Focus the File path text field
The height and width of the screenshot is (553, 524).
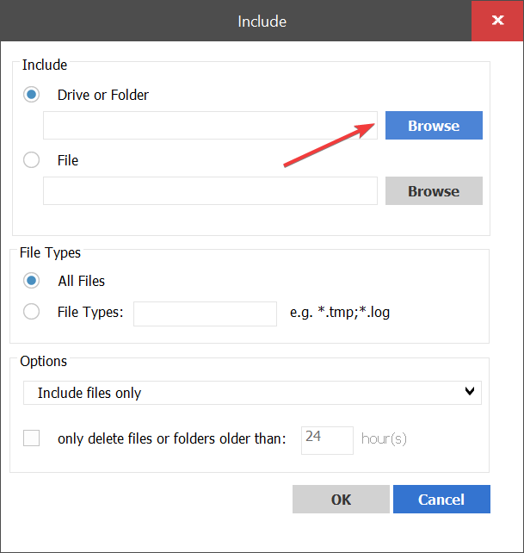(210, 191)
